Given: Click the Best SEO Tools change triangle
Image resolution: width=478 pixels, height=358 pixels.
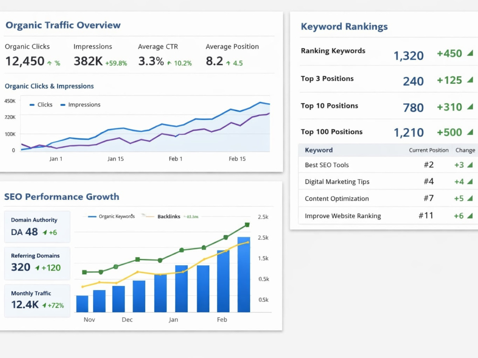Looking at the screenshot, I should [470, 165].
